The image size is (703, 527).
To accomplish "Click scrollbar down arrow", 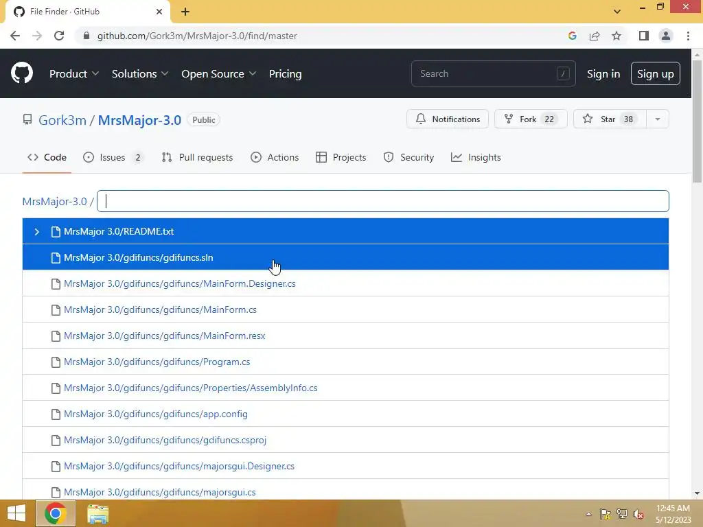I will (x=697, y=493).
